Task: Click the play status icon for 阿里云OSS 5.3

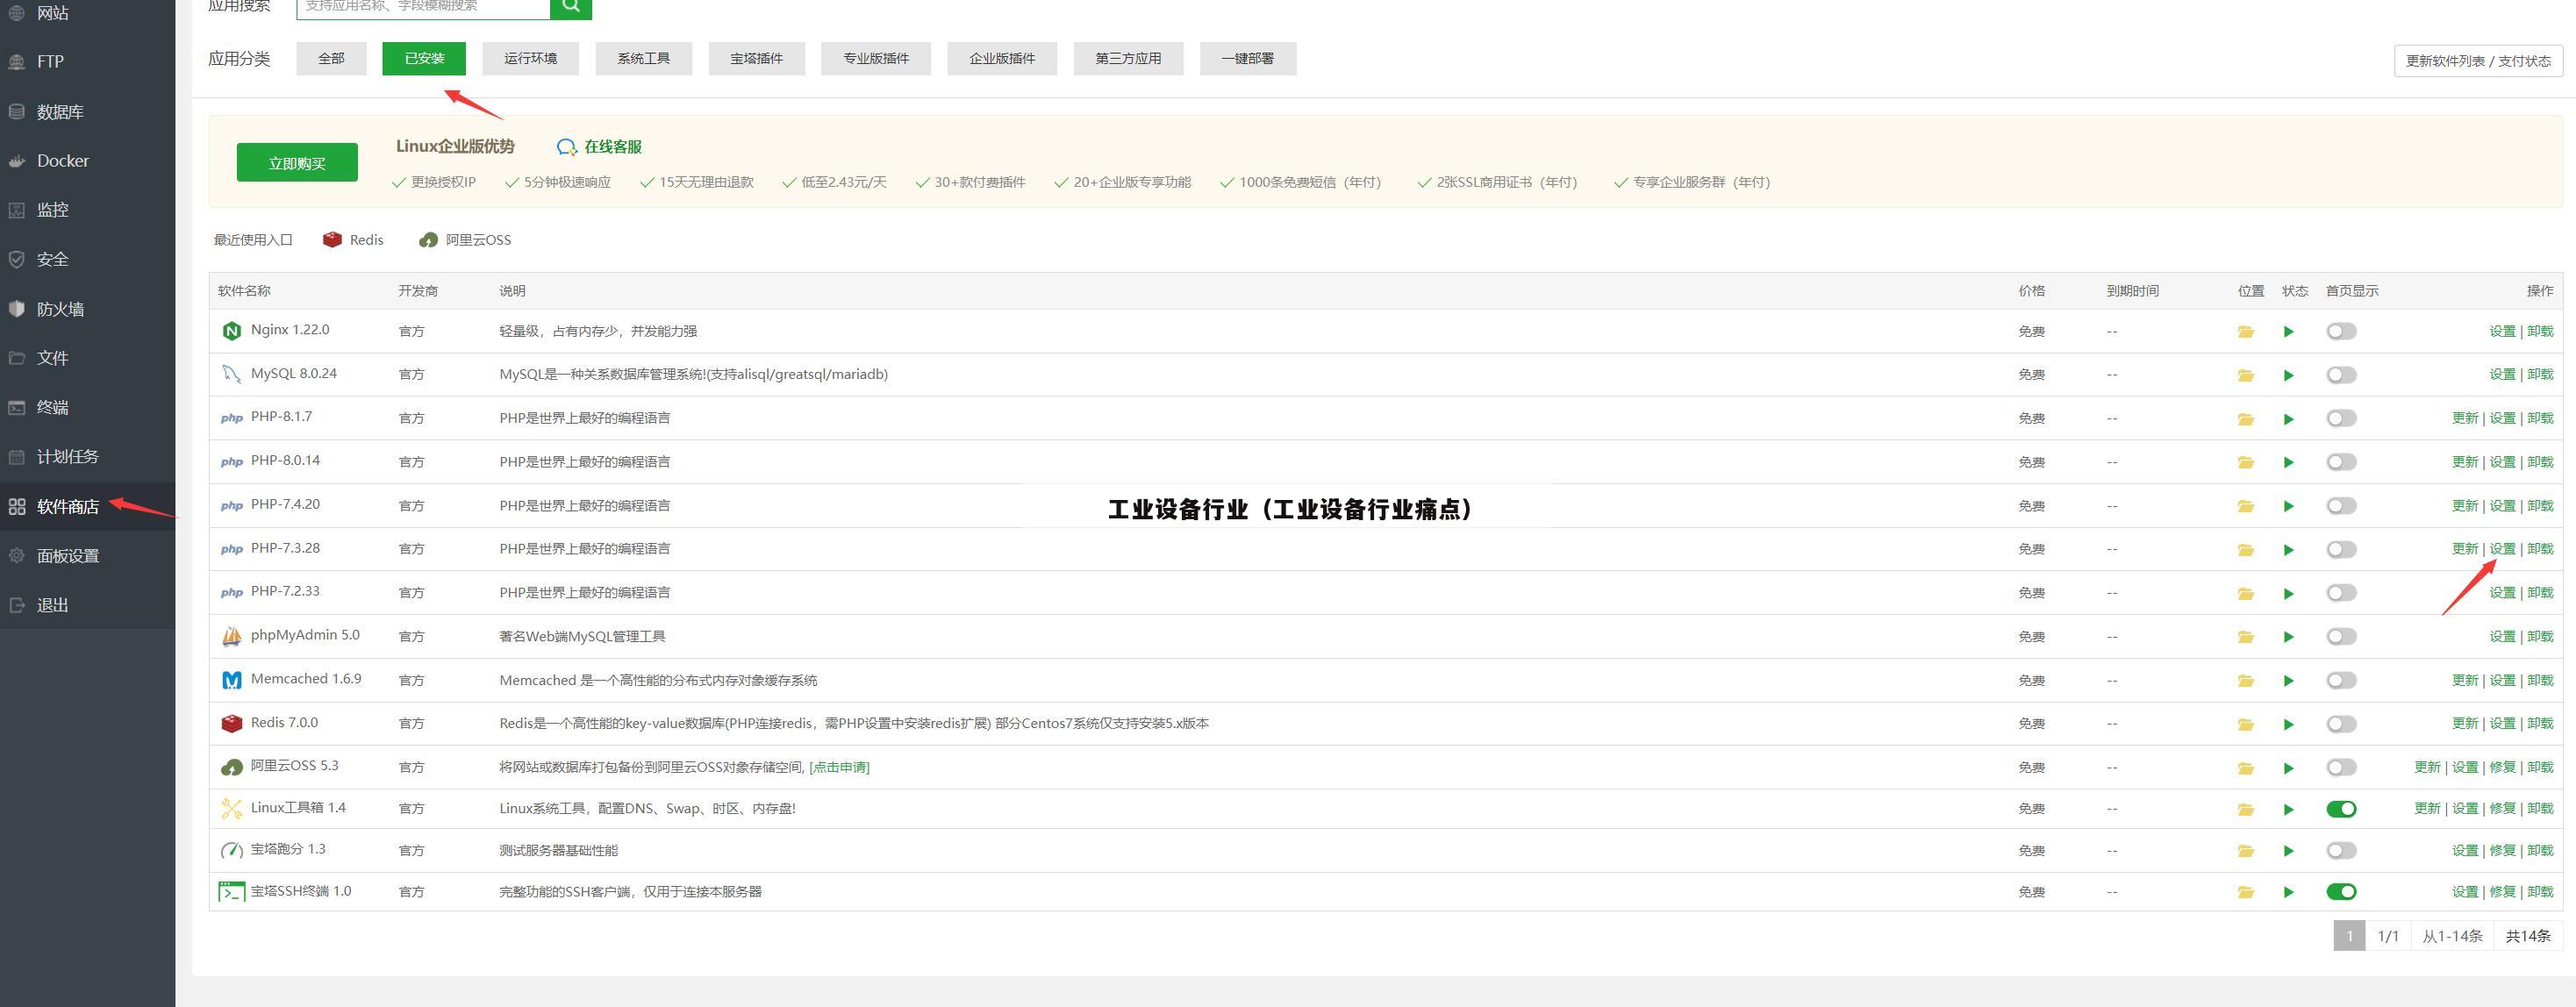Action: tap(2288, 768)
